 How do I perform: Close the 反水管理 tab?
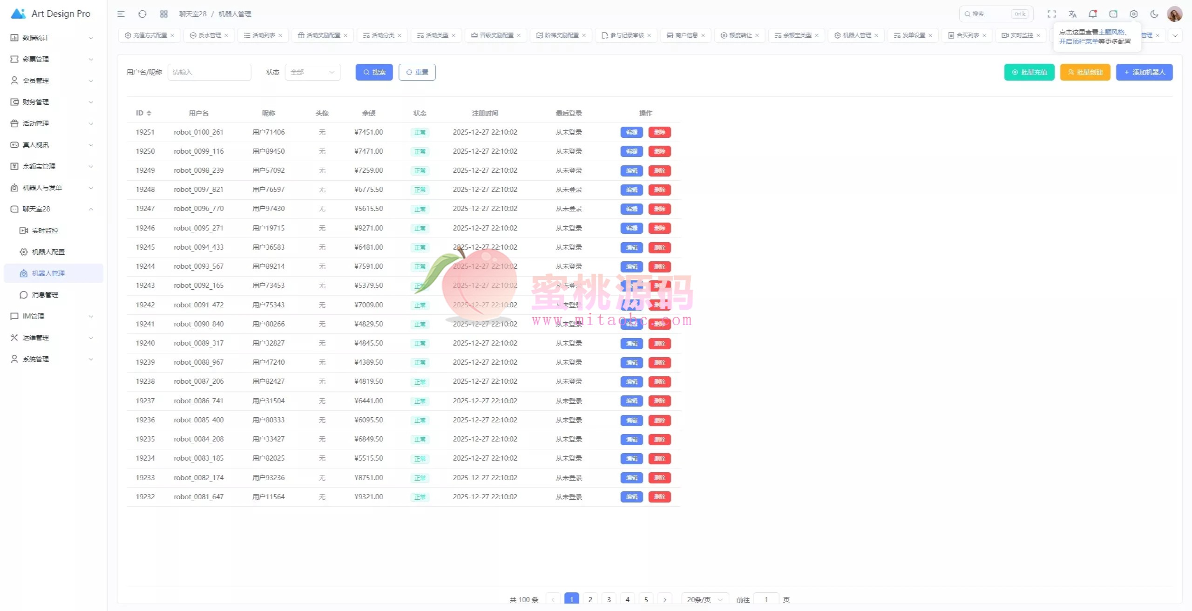pos(226,35)
